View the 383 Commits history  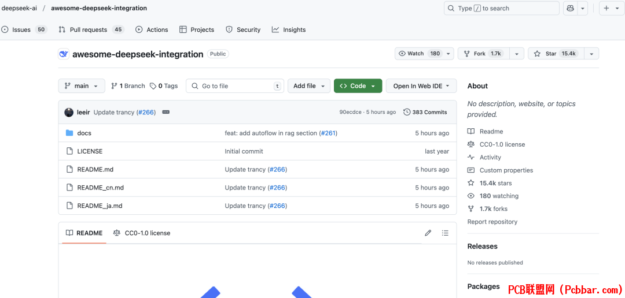425,112
